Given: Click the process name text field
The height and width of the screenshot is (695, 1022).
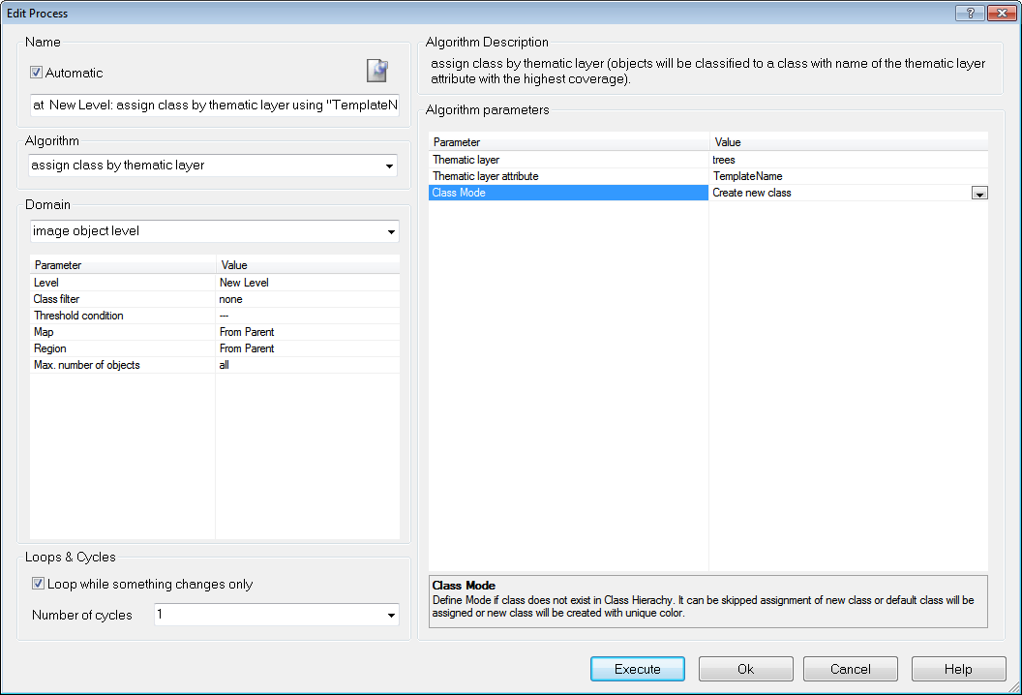Looking at the screenshot, I should 215,105.
